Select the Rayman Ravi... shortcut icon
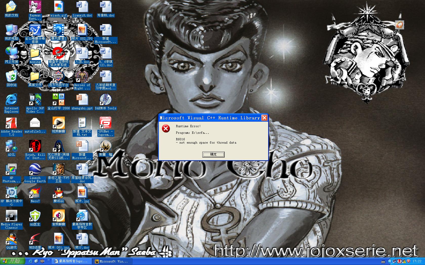The image size is (425, 265). coord(35,11)
